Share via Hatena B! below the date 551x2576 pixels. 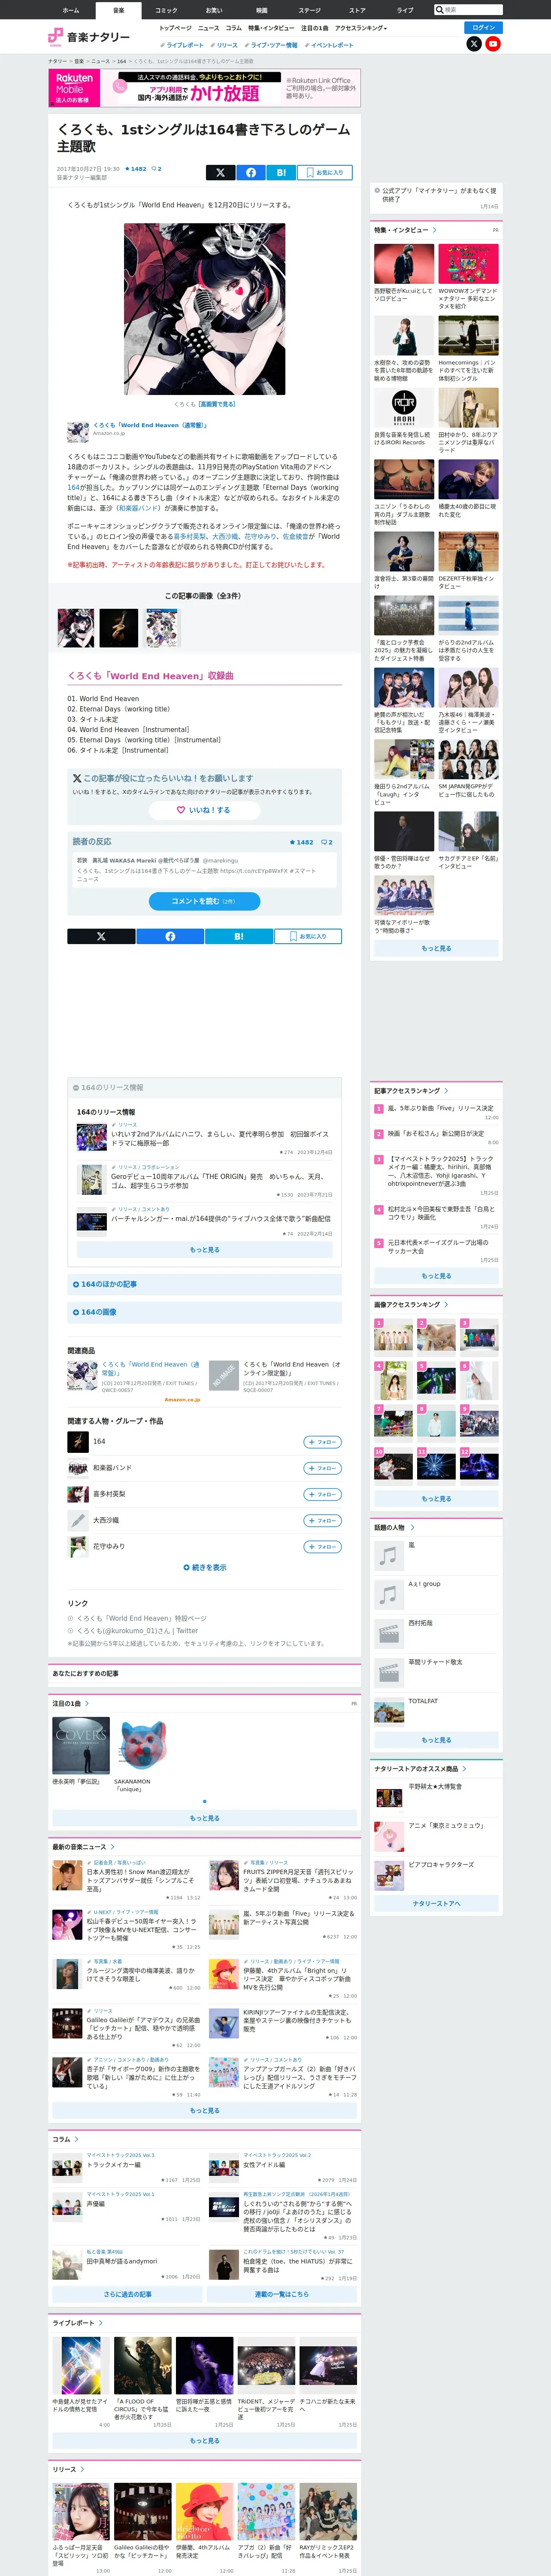(281, 172)
